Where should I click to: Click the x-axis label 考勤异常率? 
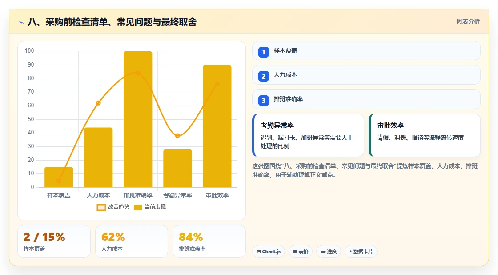point(177,195)
